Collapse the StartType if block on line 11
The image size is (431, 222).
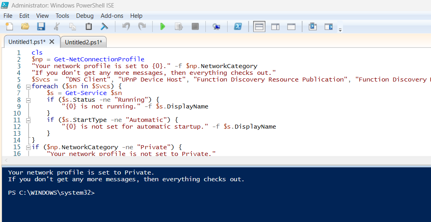[28, 120]
